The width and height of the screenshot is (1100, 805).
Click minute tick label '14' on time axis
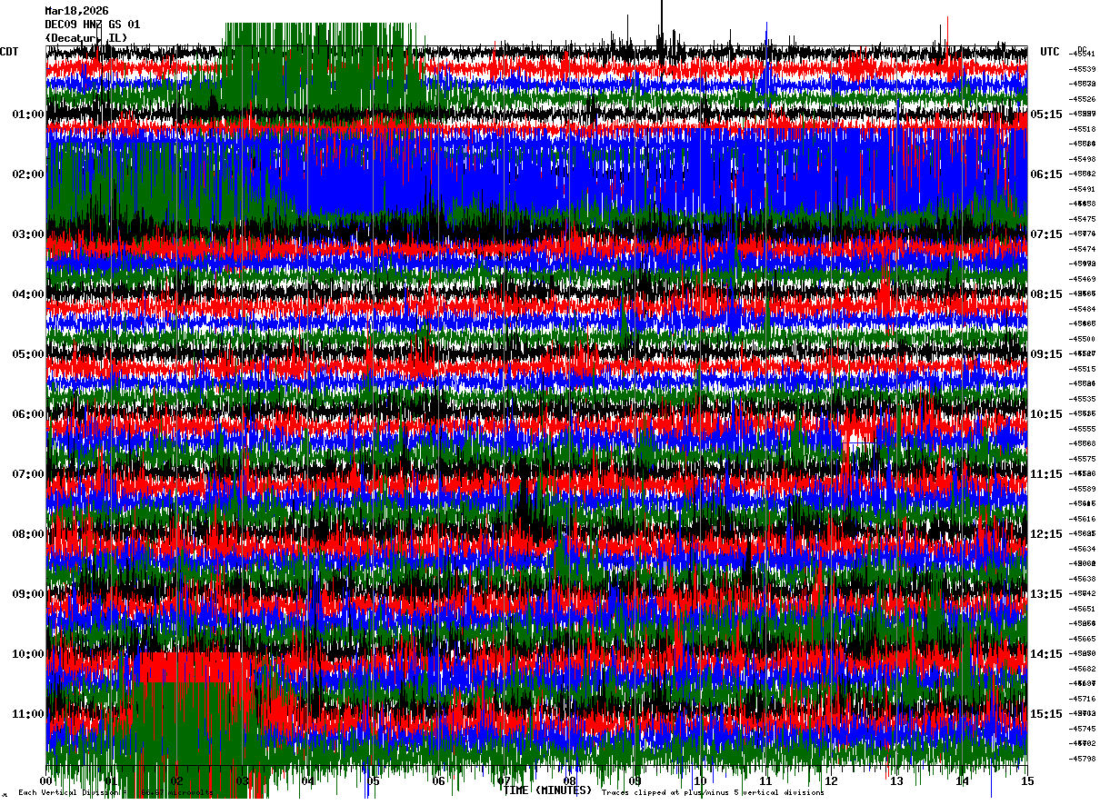[962, 781]
